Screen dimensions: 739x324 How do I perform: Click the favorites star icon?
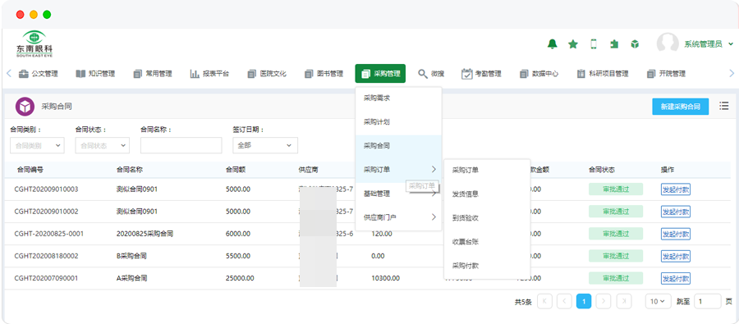pyautogui.click(x=573, y=43)
